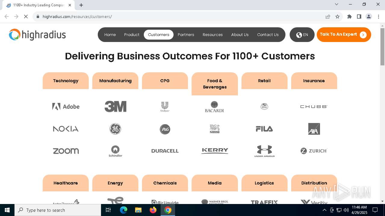Screen dimensions: 385x216
Task: Click the Talk To An Expert button
Action: point(344,35)
